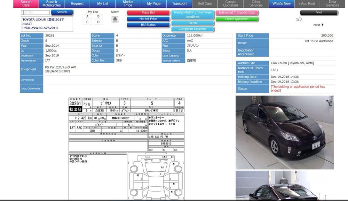
Task: Open the Other Services tab
Action: click(x=256, y=3)
